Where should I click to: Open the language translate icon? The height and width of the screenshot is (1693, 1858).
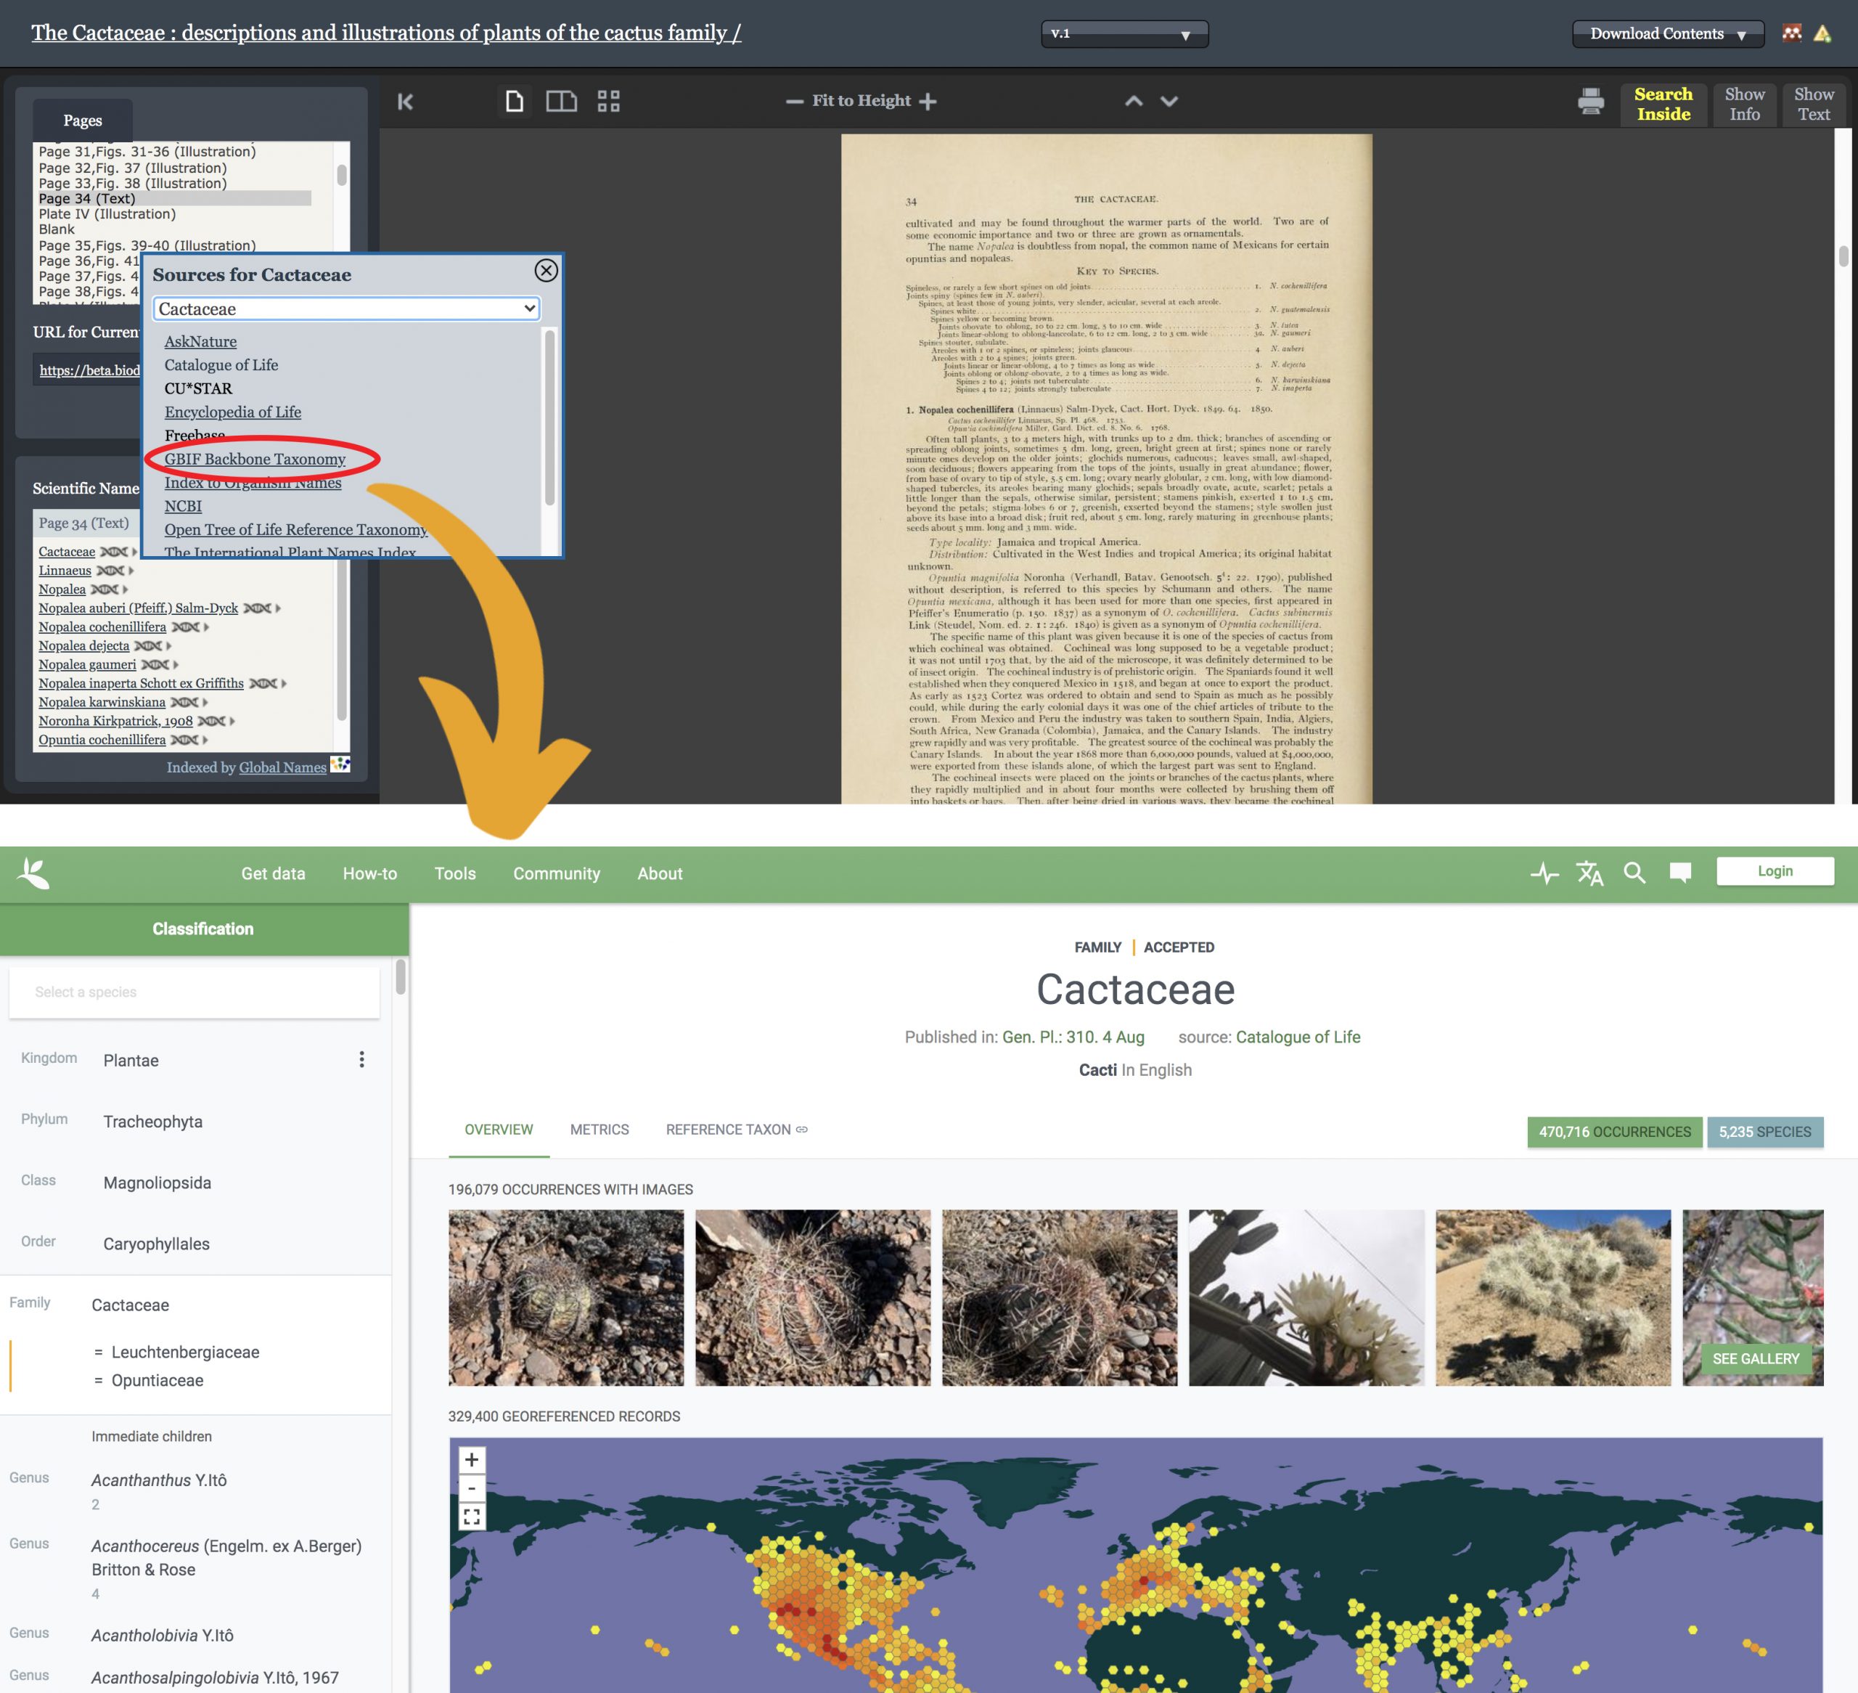point(1589,873)
